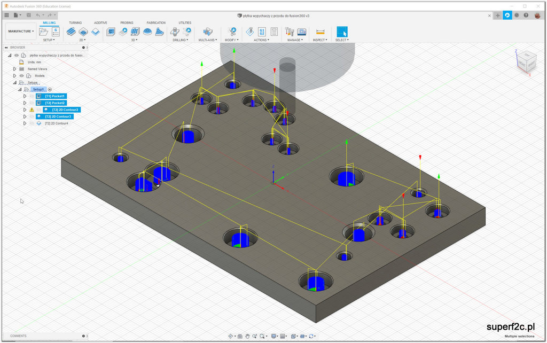The width and height of the screenshot is (547, 343).
Task: Activate the Pan hand tool
Action: click(x=248, y=336)
